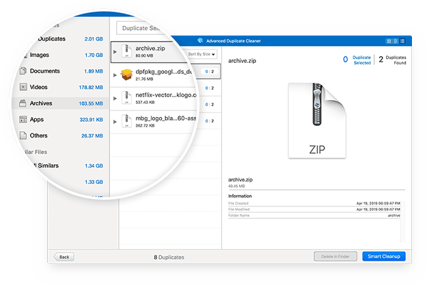Click the Videos category icon
This screenshot has width=427, height=286.
tap(23, 87)
